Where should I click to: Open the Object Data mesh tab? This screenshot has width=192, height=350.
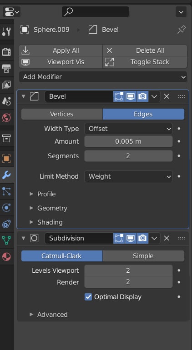tap(6, 240)
